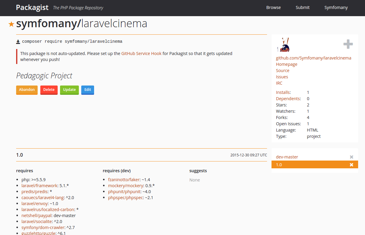This screenshot has height=235, width=365.
Task: Open predis/predis dependency link
Action: [34, 192]
